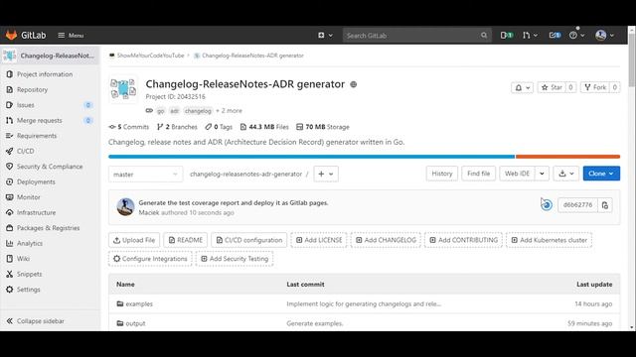
Task: Open the to-do list icon
Action: point(555,36)
